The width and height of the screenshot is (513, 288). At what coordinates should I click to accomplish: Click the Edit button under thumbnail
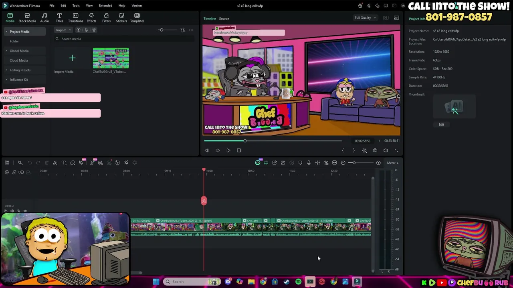coord(441,124)
